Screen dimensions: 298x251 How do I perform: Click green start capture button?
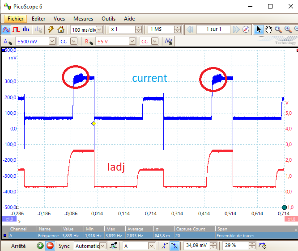40,246
